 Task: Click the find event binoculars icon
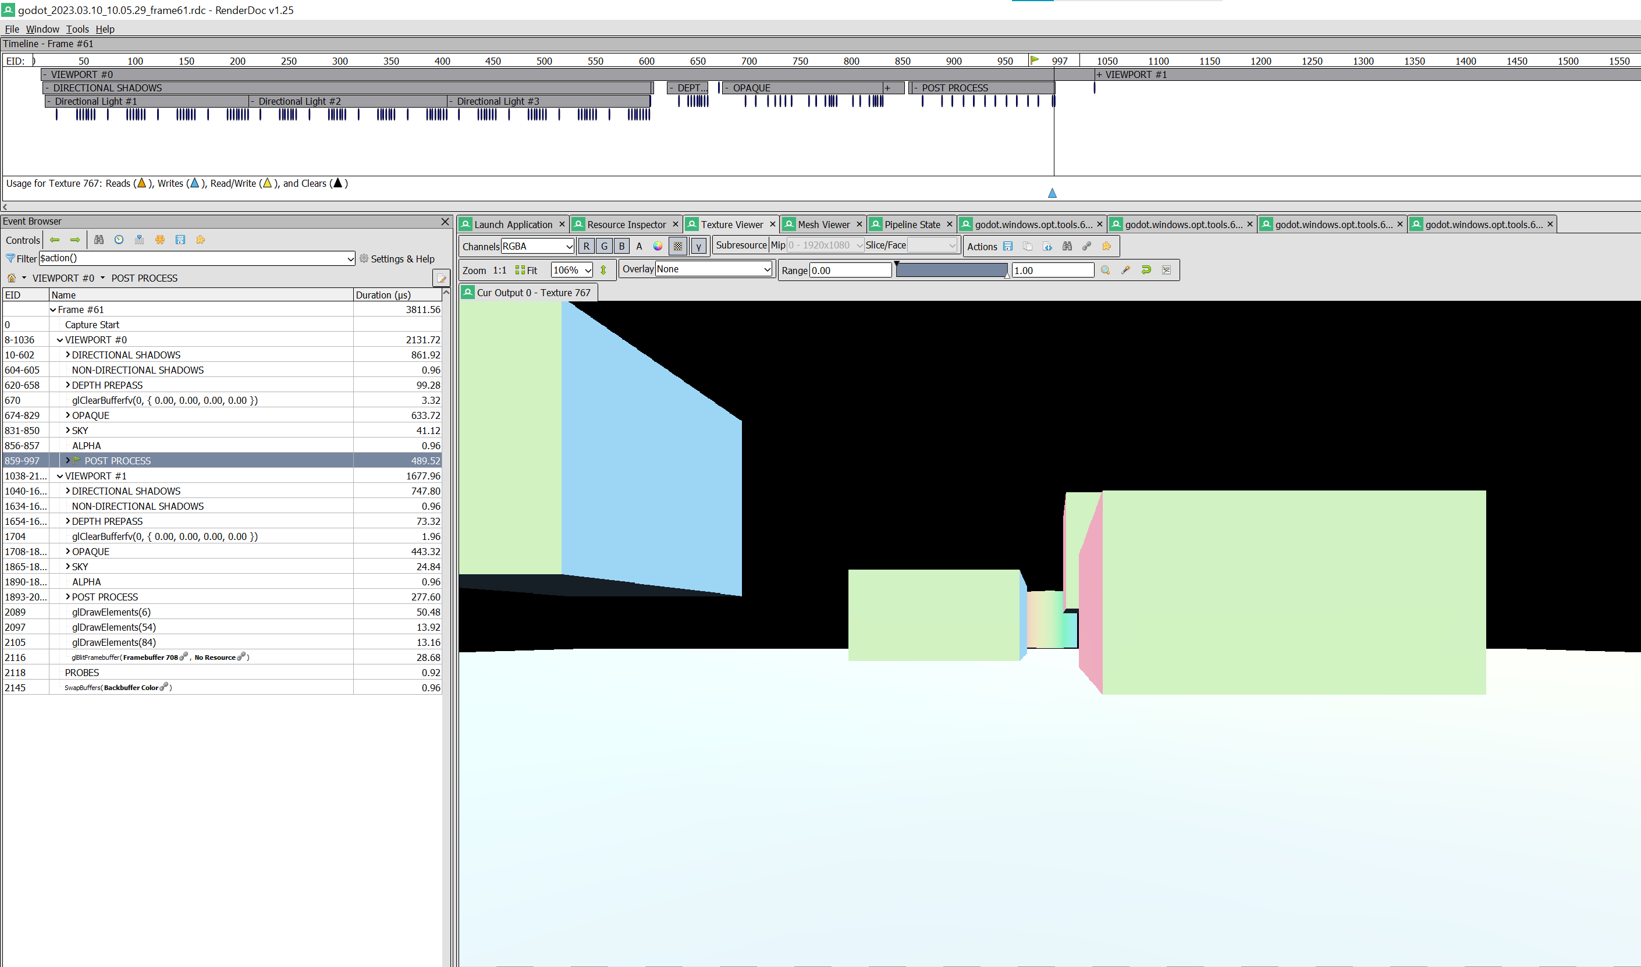(98, 240)
